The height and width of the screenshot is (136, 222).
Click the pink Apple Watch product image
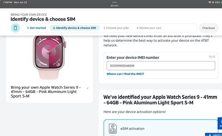click(x=50, y=57)
